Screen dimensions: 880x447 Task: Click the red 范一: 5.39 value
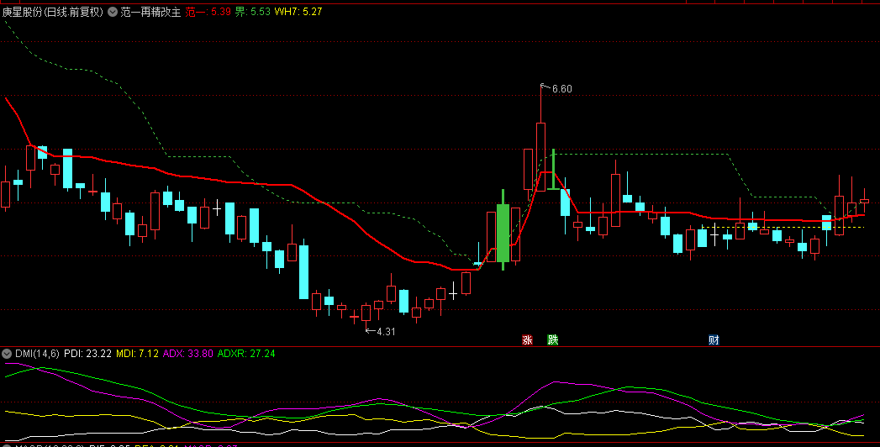coord(208,12)
